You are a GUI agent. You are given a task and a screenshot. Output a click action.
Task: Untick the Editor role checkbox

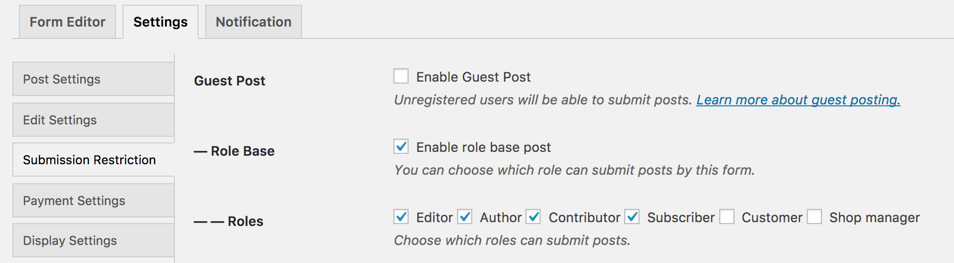(x=401, y=216)
